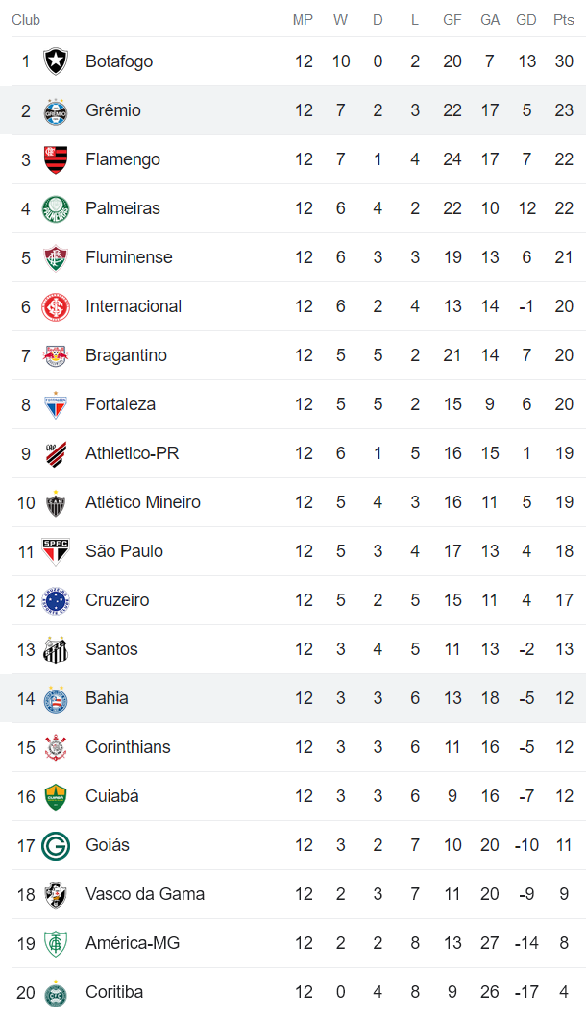Viewport: 586px width, 1019px height.
Task: Click the Club column header
Action: (26, 18)
